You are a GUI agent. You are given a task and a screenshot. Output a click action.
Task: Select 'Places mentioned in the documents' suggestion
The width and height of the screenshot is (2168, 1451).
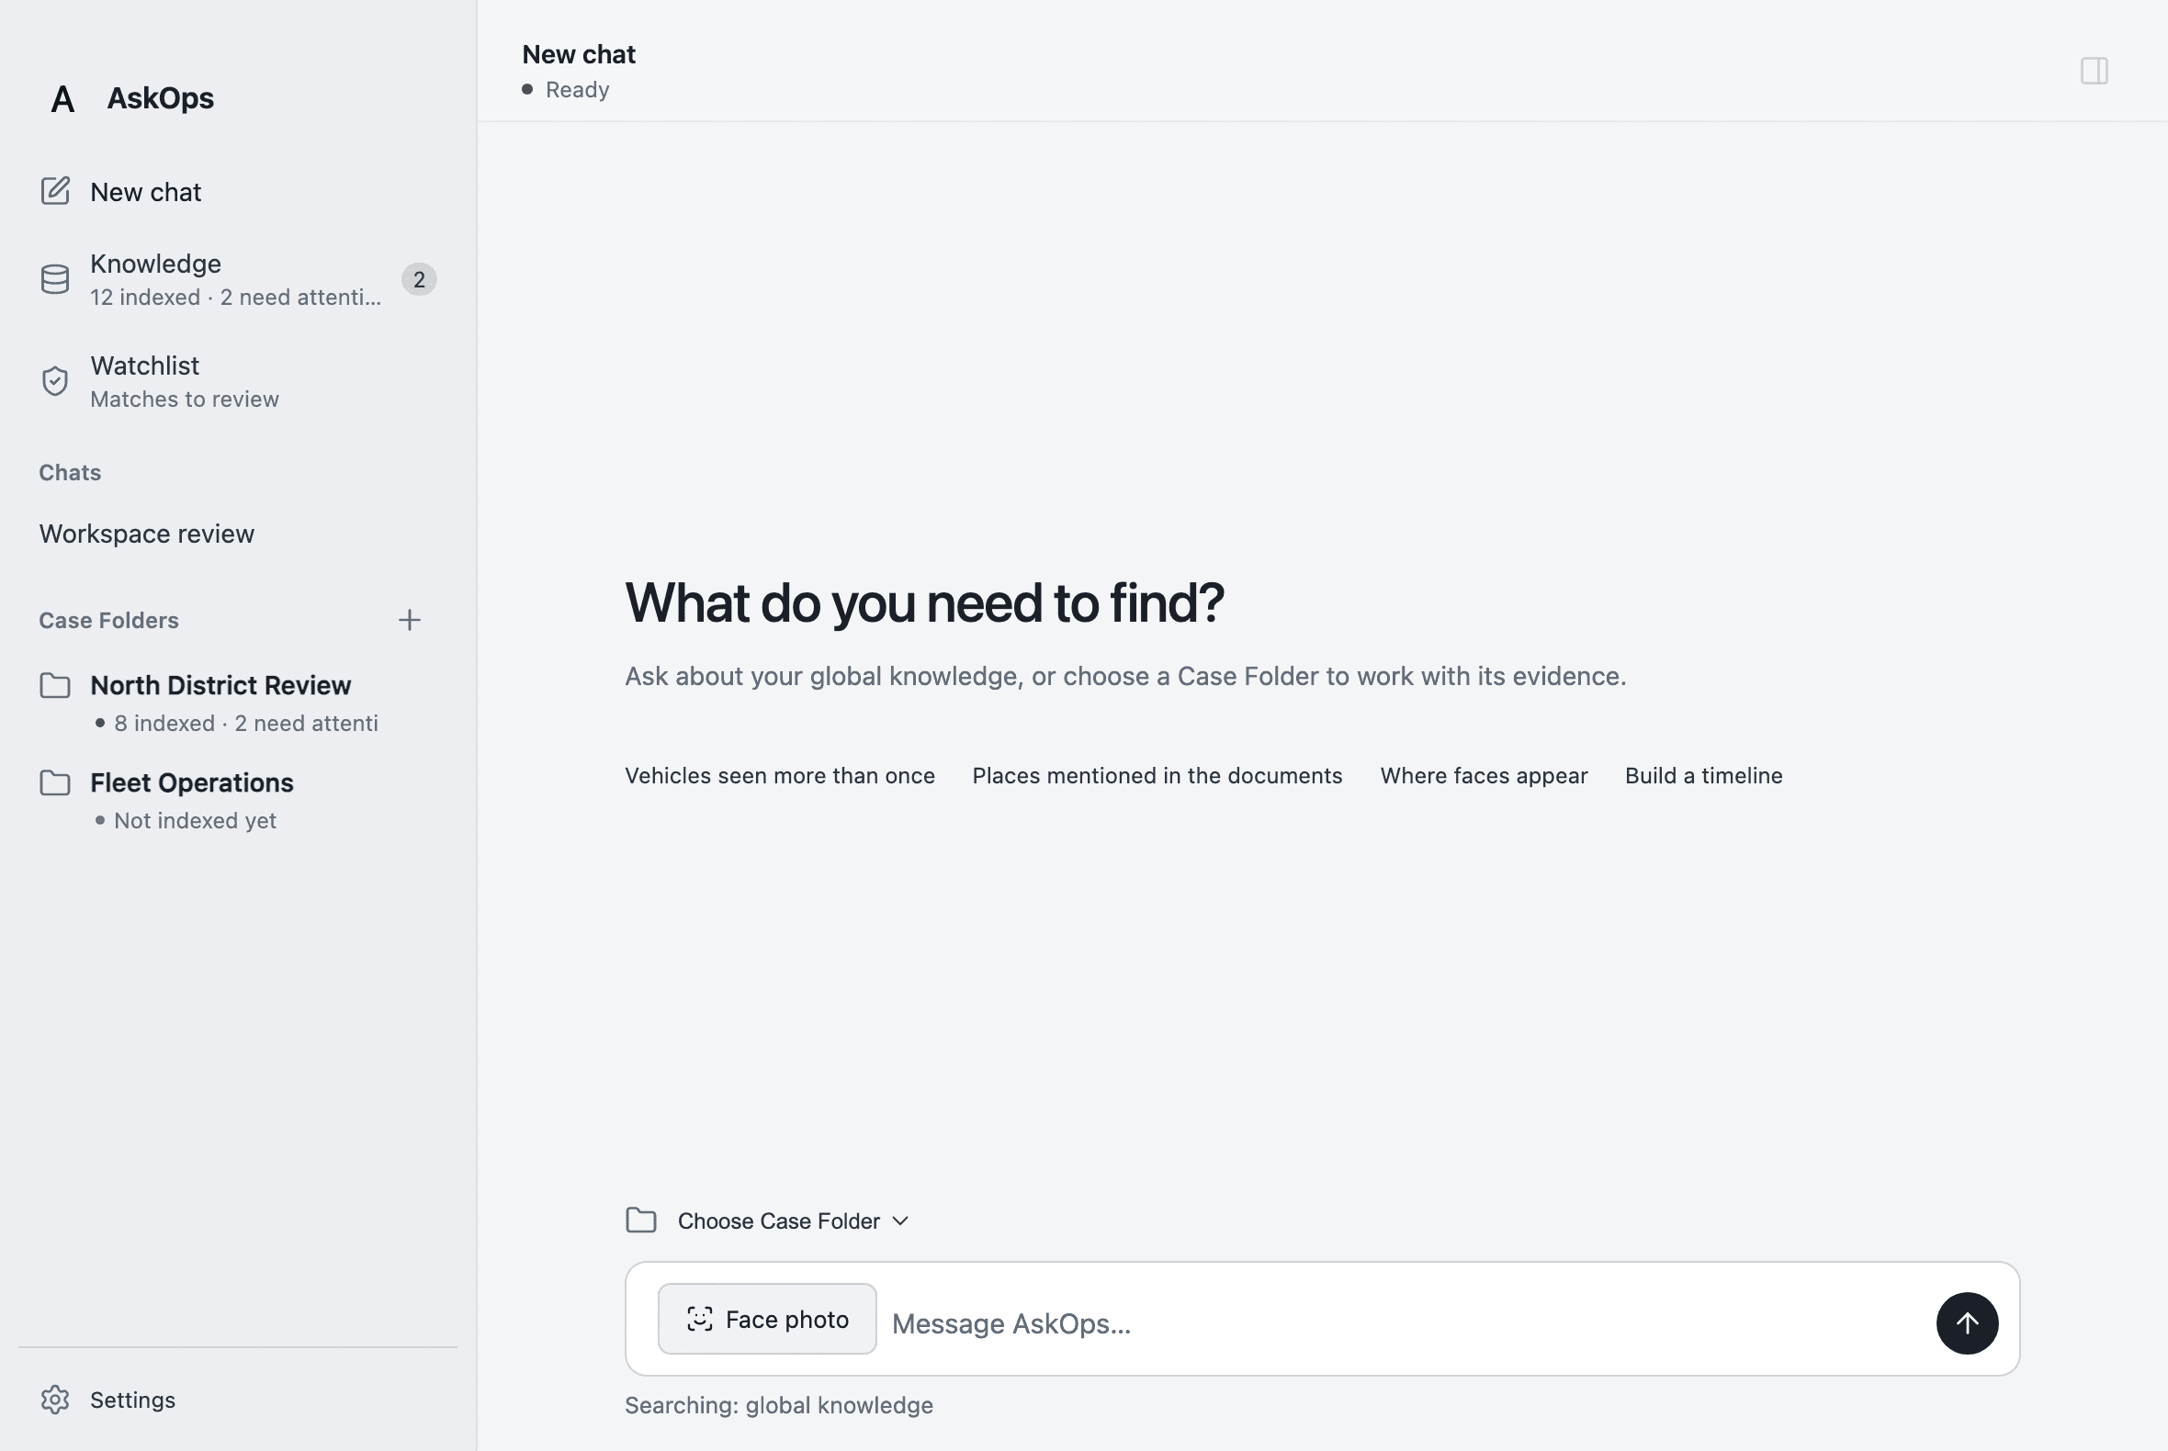1157,775
